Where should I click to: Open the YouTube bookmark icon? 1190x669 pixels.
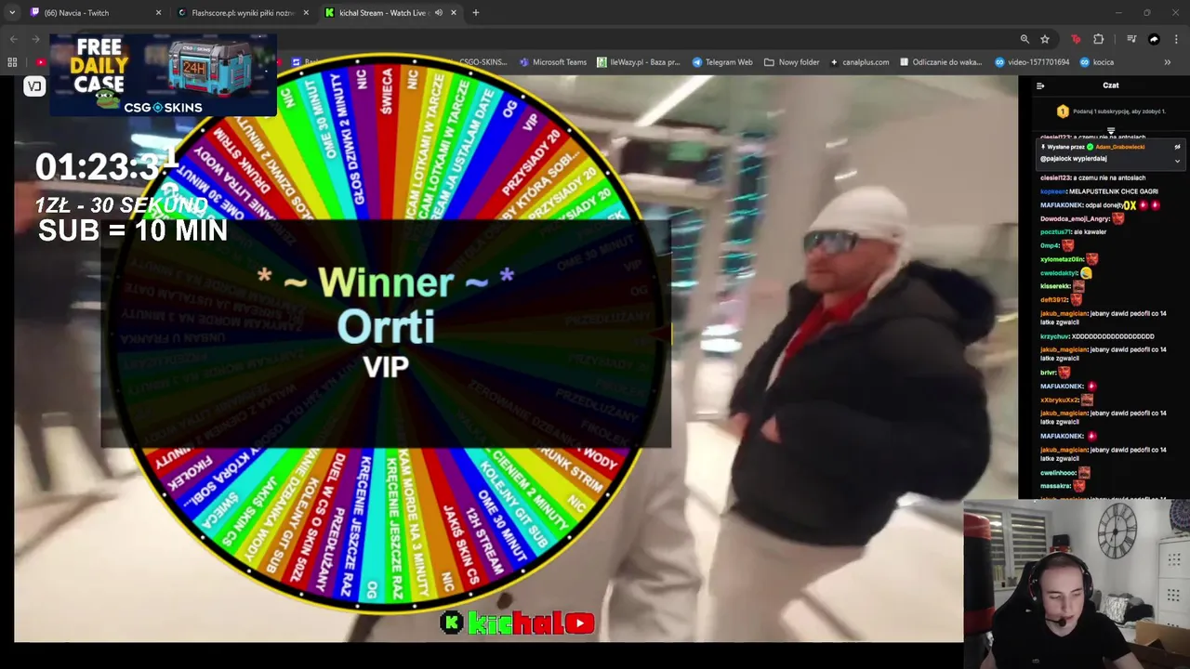40,62
